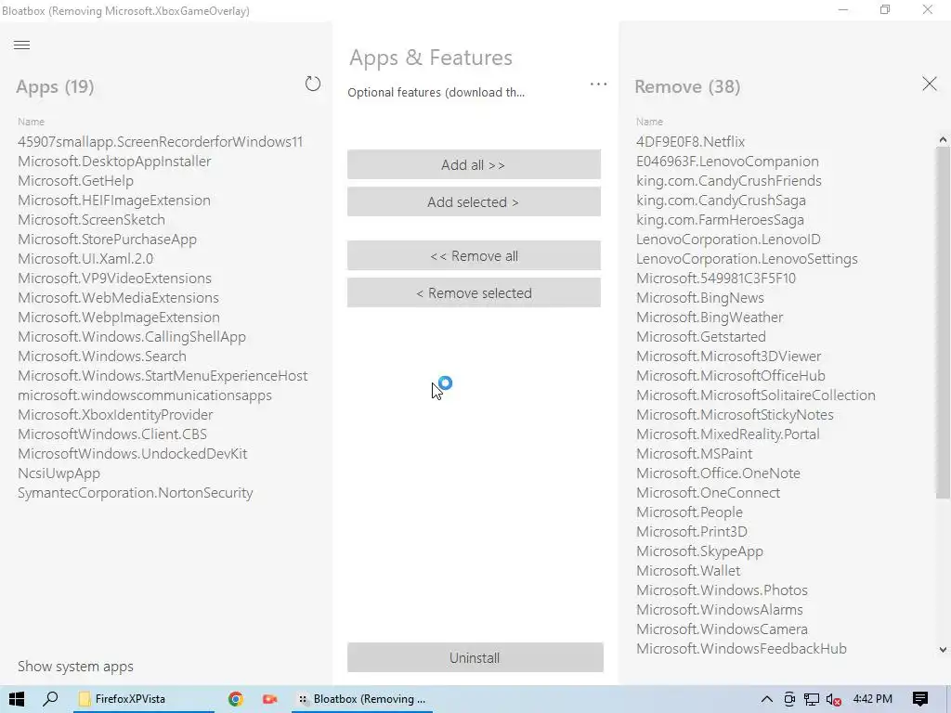
Task: Switch to Bloatbox taskbar button
Action: coord(362,699)
